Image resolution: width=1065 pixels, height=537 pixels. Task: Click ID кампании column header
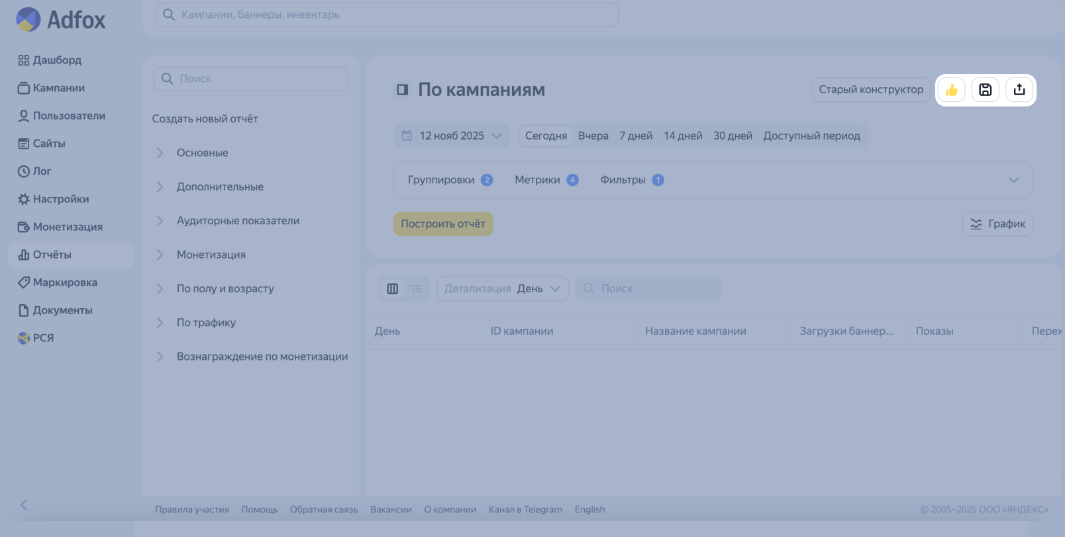(558, 331)
